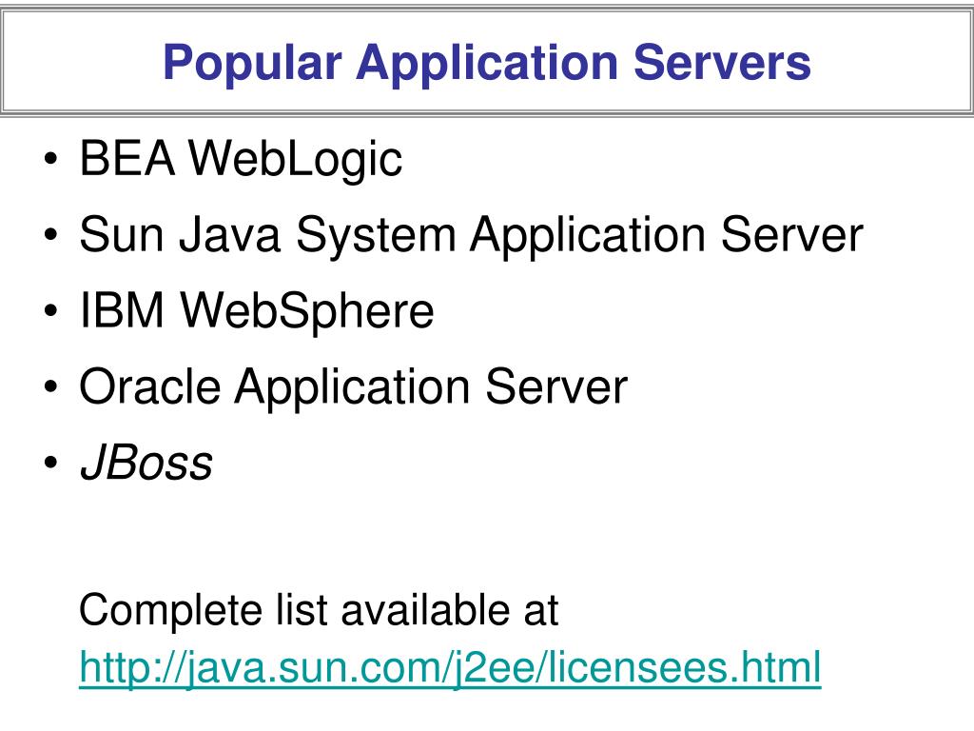Select the 'BEA WebLogic' bullet text
The image size is (974, 731).
click(241, 159)
